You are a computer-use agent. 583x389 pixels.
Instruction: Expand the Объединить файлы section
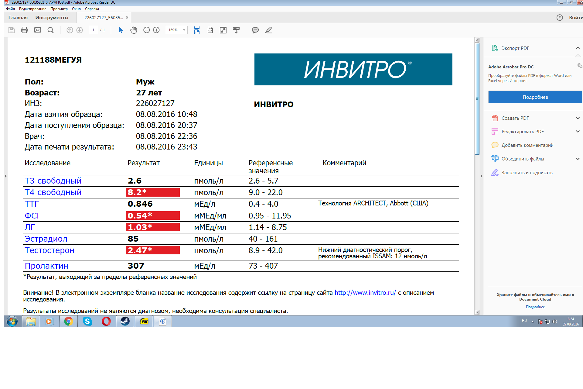click(578, 159)
